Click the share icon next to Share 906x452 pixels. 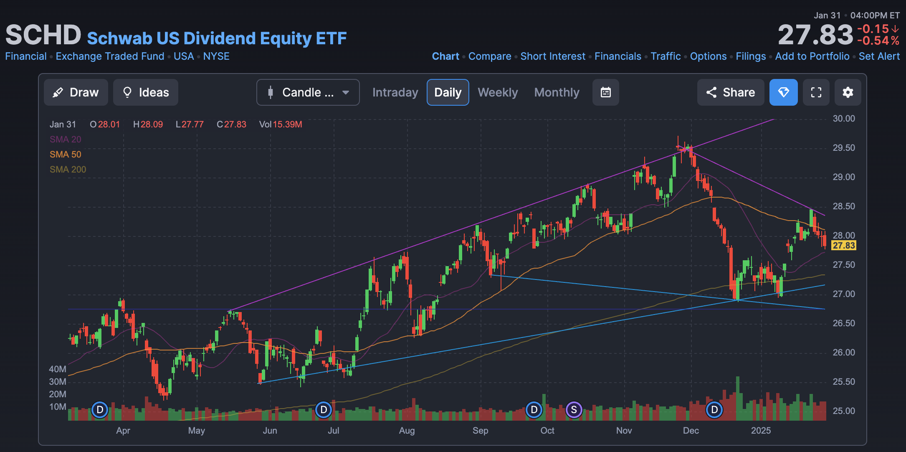coord(711,92)
